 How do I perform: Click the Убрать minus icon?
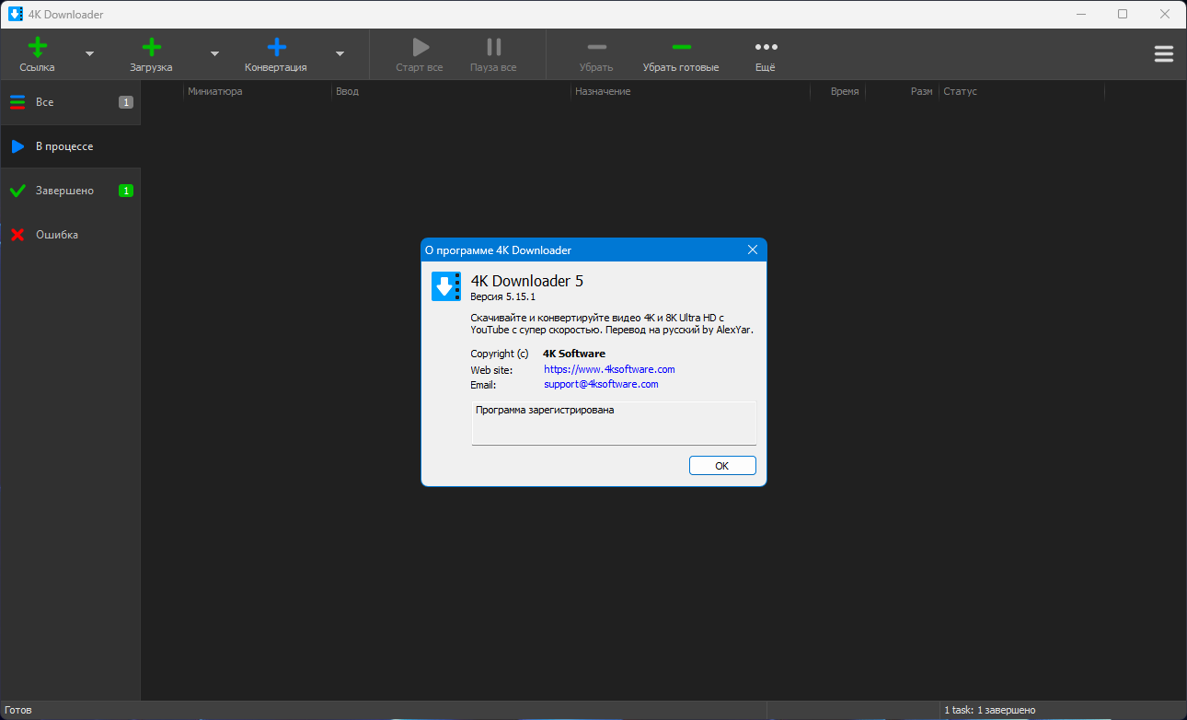[596, 47]
